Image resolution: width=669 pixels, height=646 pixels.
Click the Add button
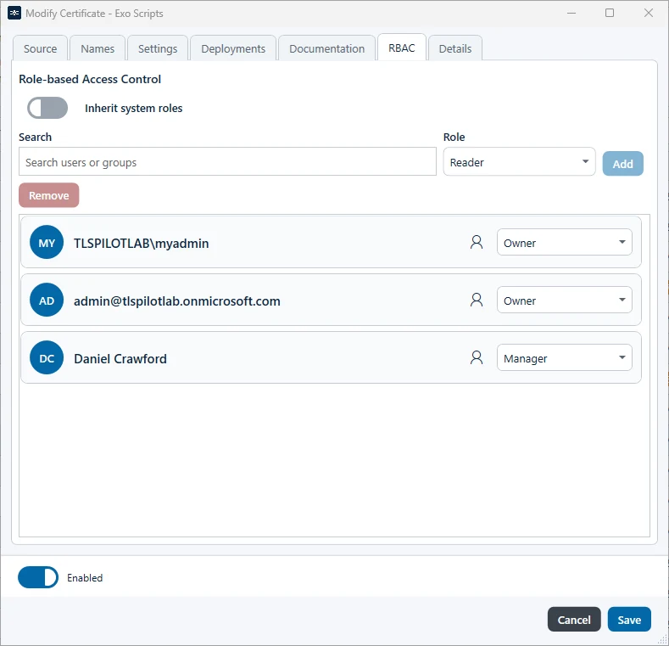pos(622,164)
